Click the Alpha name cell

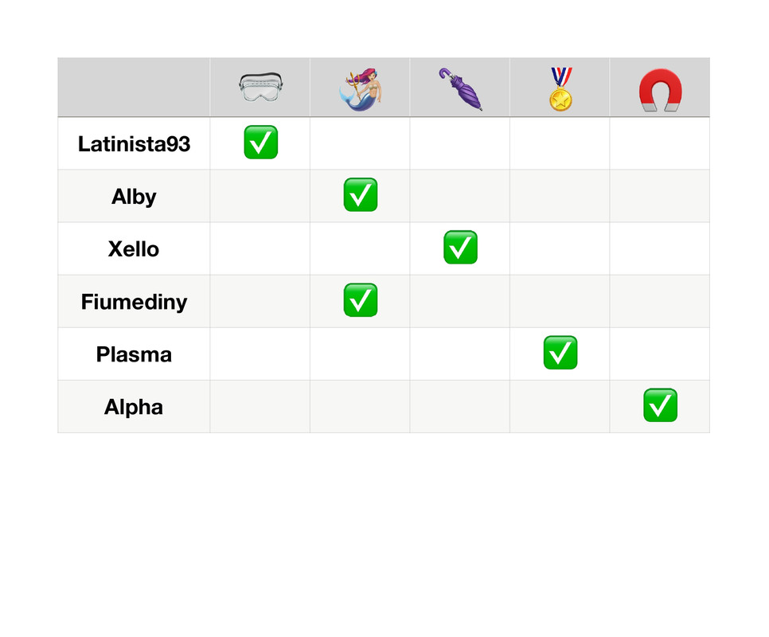point(134,407)
